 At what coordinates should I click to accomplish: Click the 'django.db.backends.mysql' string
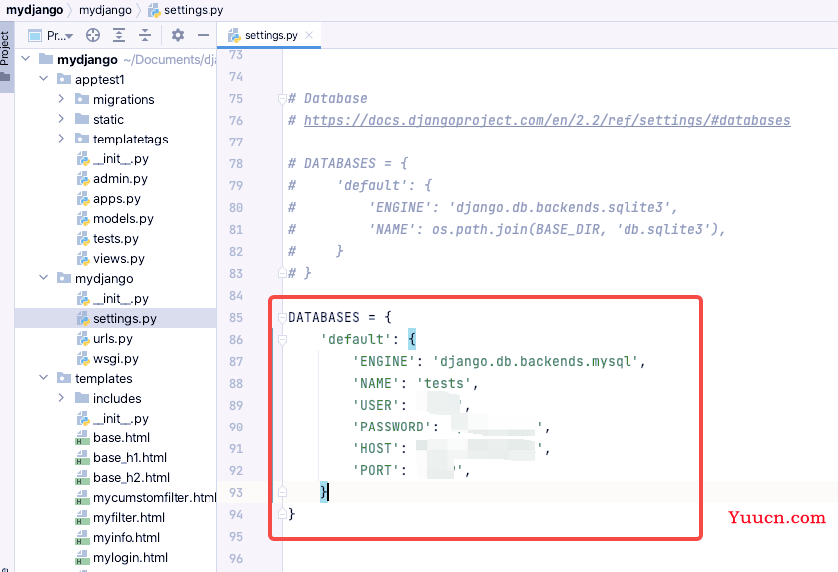click(x=536, y=362)
